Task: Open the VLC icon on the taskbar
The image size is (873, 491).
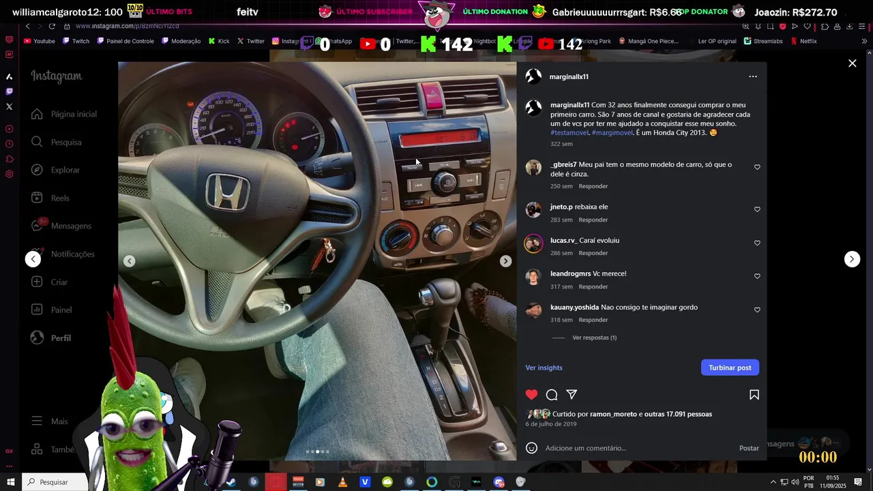Action: (342, 482)
